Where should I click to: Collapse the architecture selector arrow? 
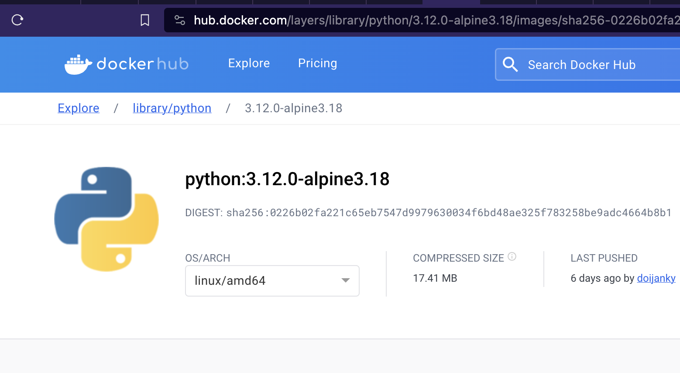point(345,280)
